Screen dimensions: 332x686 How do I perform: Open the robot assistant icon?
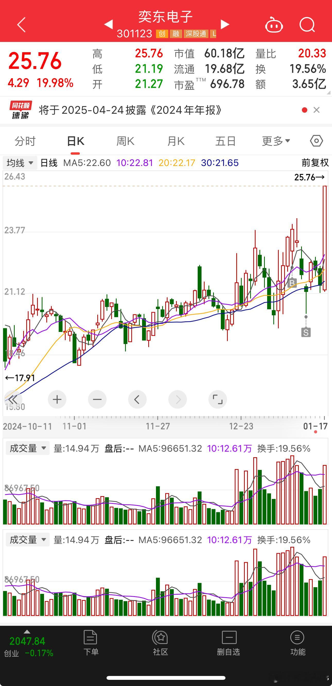tap(274, 25)
